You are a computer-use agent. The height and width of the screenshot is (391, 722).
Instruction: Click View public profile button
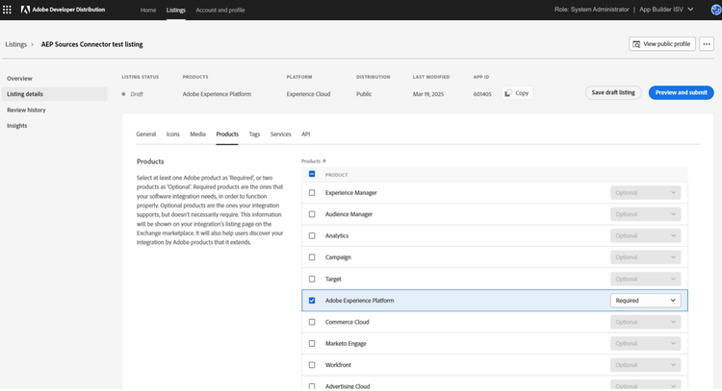(x=661, y=44)
